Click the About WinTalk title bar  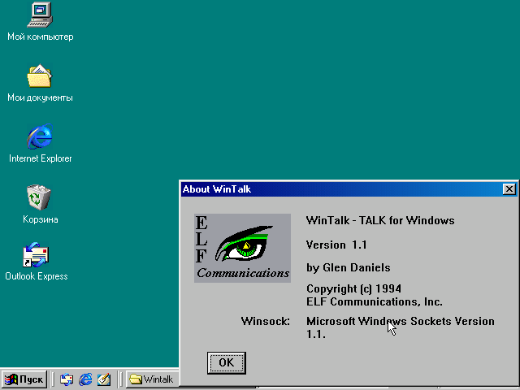click(x=325, y=189)
